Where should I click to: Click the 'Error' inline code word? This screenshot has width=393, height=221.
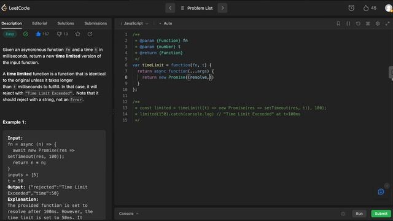click(x=76, y=99)
